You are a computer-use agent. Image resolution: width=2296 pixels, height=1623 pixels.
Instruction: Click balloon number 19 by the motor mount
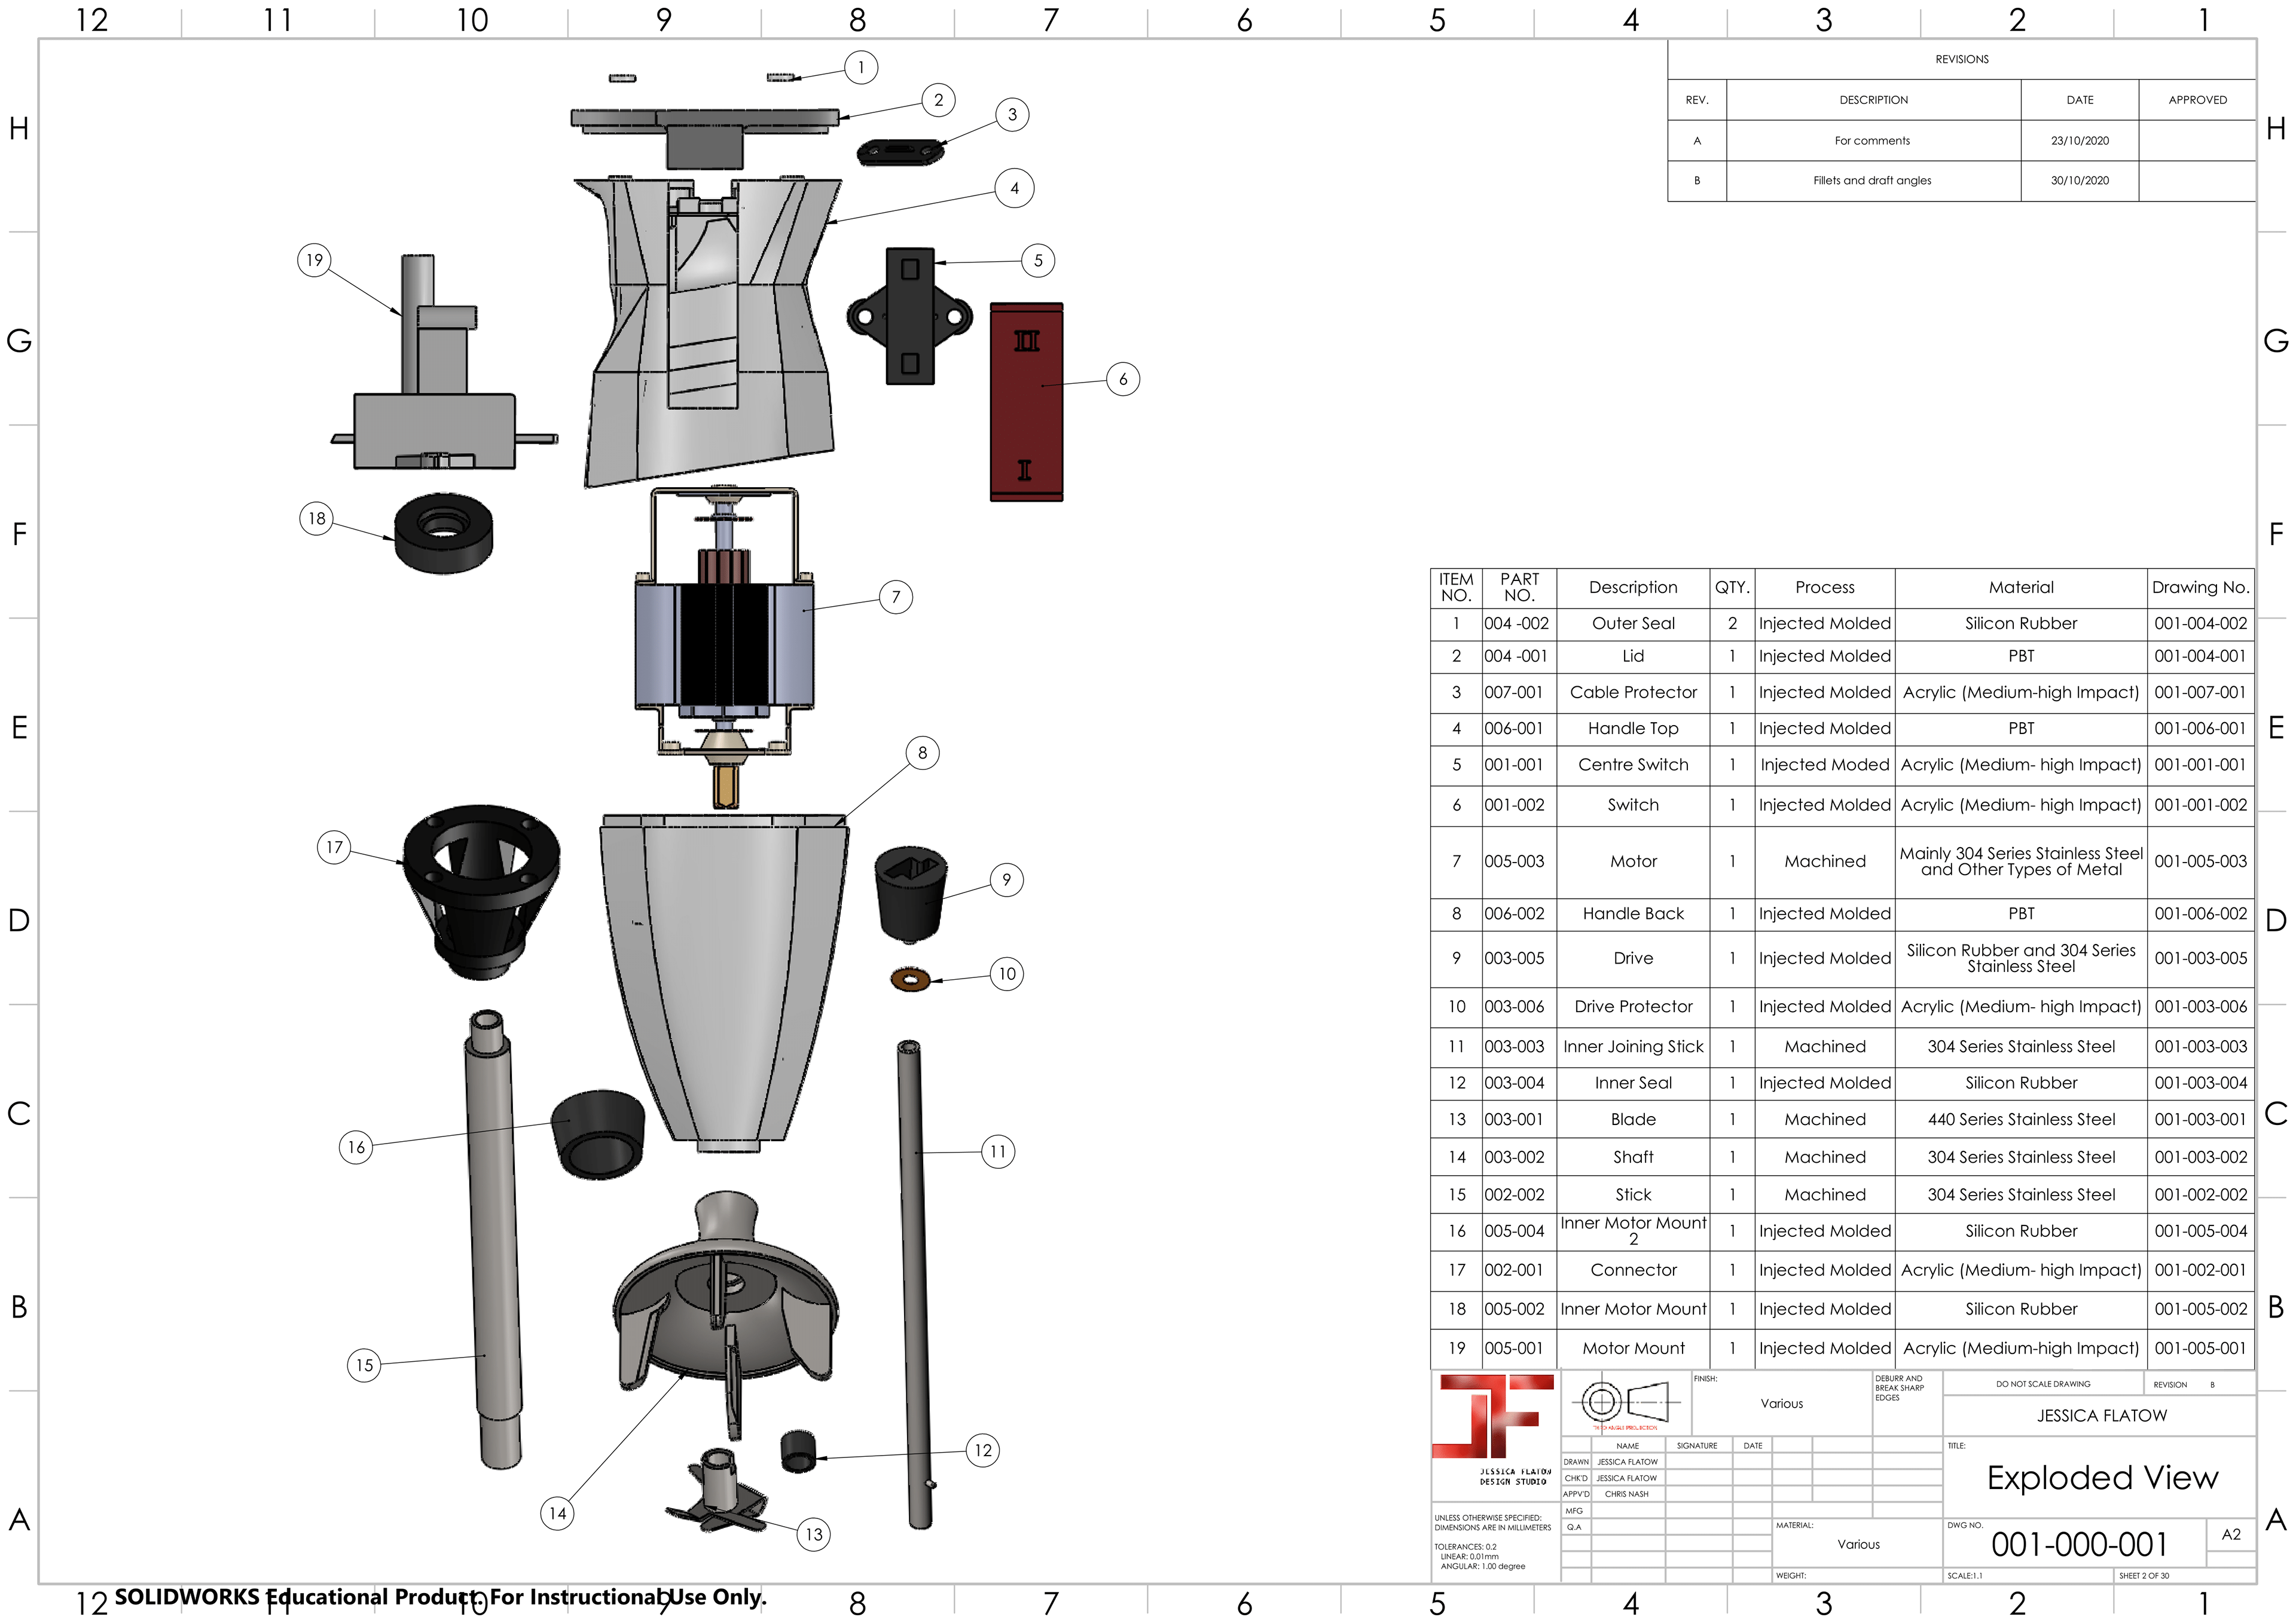(x=314, y=260)
